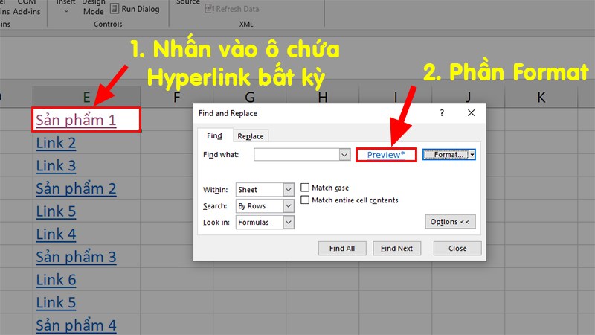Open the Look in dropdown showing Formulas
595x335 pixels.
click(289, 223)
